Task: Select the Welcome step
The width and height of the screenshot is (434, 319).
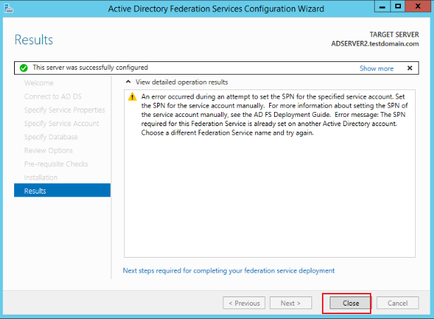Action: 39,83
